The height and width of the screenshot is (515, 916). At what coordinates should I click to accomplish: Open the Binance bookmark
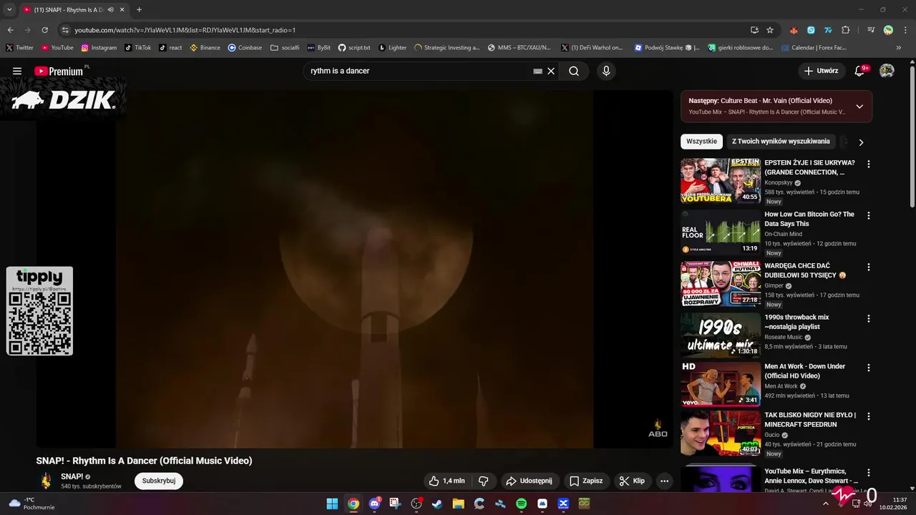click(205, 48)
